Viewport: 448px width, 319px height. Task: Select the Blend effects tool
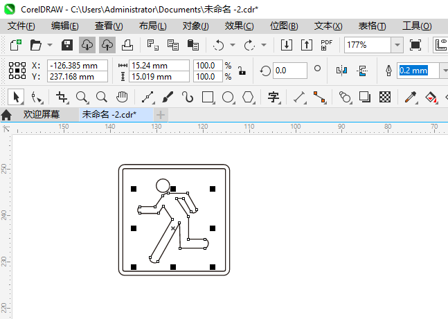pyautogui.click(x=345, y=97)
